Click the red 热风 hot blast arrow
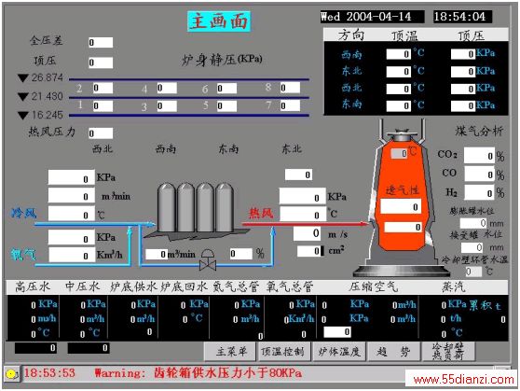 pyautogui.click(x=305, y=224)
